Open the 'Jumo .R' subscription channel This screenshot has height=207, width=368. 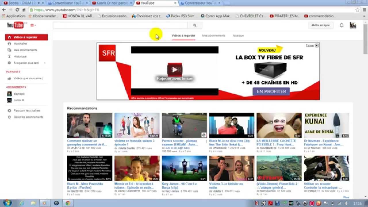(19, 100)
